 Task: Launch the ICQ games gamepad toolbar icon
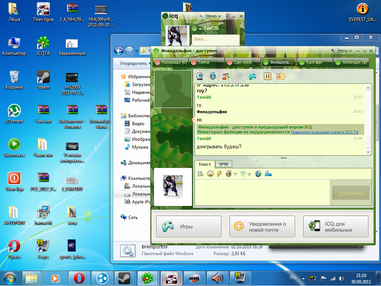(x=252, y=77)
